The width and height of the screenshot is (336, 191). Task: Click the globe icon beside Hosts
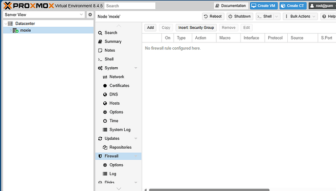[105, 103]
